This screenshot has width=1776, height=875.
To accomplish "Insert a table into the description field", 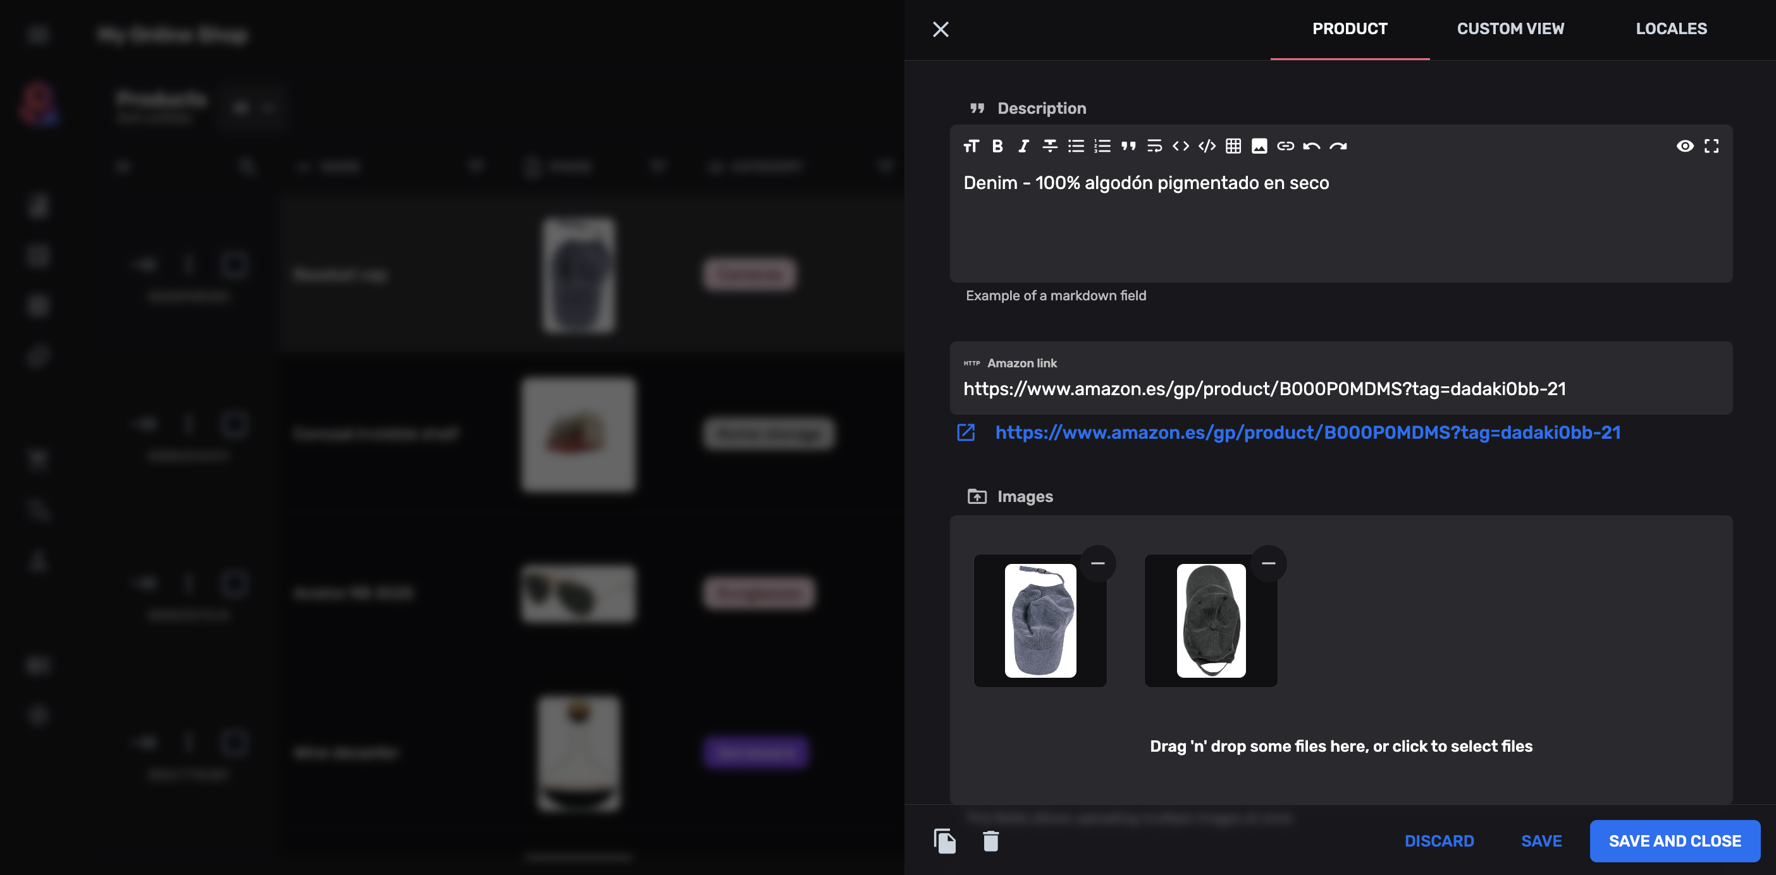I will coord(1233,145).
